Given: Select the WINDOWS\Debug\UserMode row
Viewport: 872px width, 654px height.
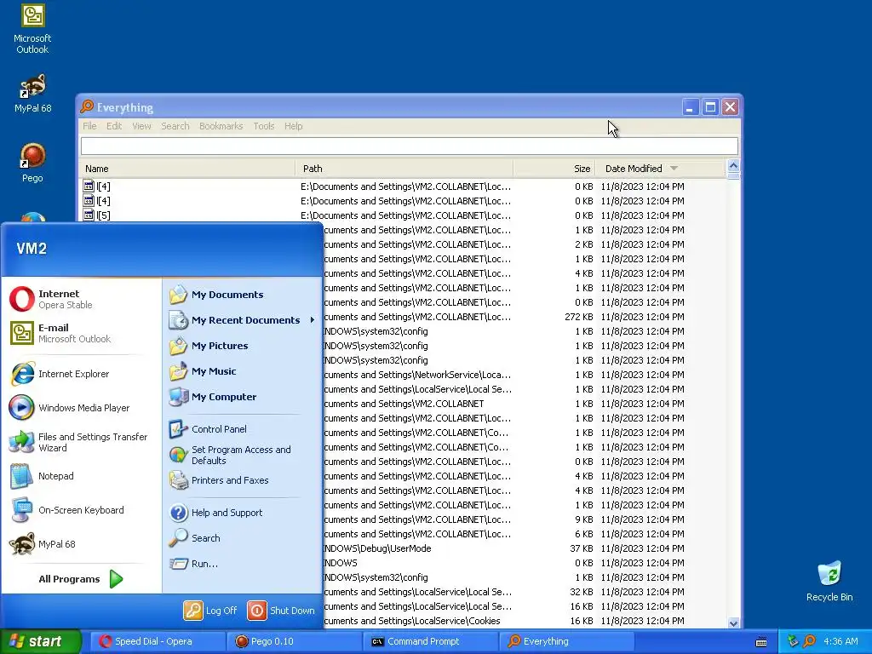Looking at the screenshot, I should coord(525,549).
